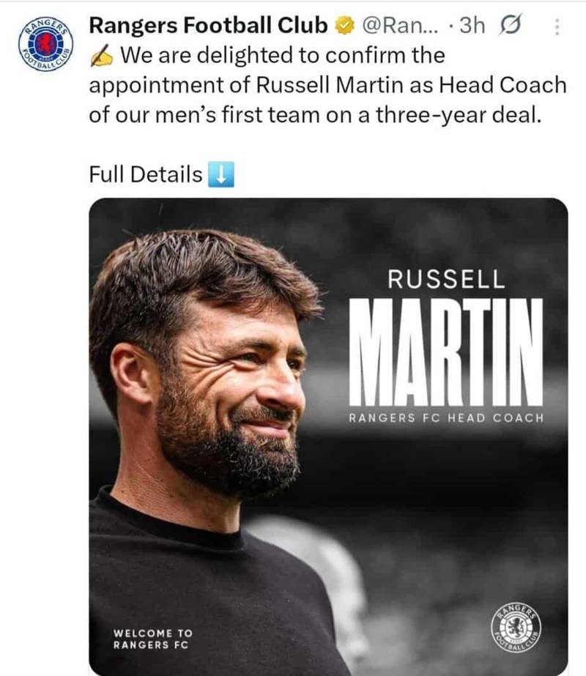The image size is (586, 676).
Task: Click the "We are delighted to confirm" line
Action: (x=281, y=55)
